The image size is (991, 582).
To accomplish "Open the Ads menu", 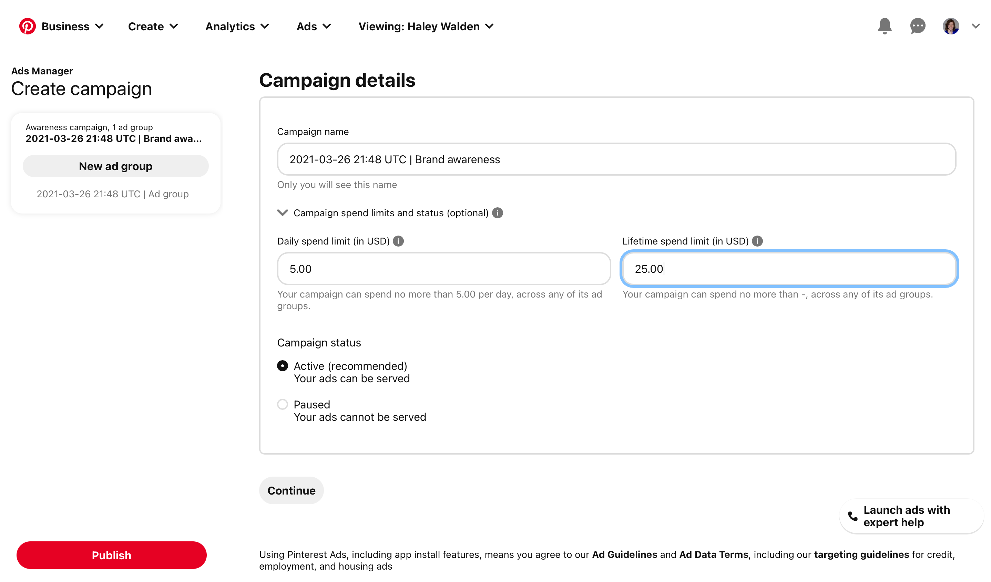I will point(314,26).
